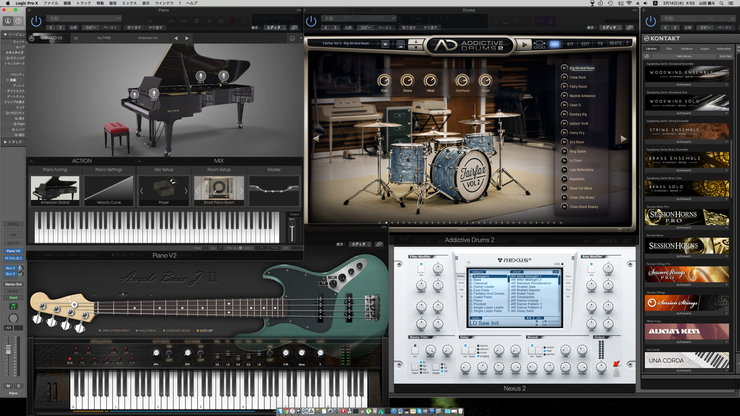Click the undo button in Piano window
Screen dimensions: 740x416
click(x=133, y=28)
